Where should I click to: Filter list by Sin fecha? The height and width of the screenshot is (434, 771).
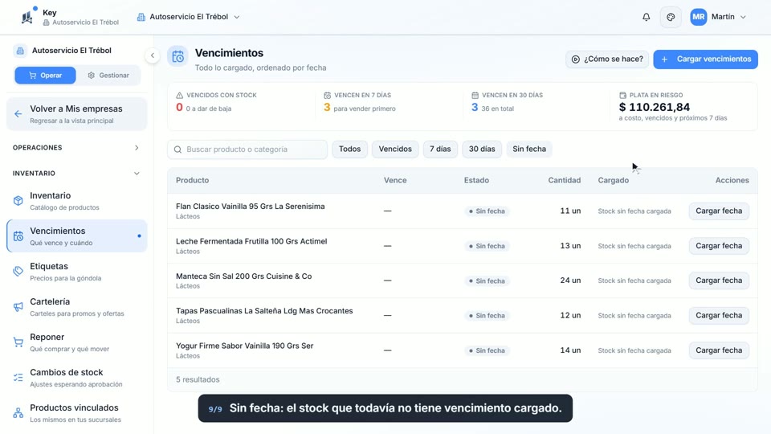(529, 149)
